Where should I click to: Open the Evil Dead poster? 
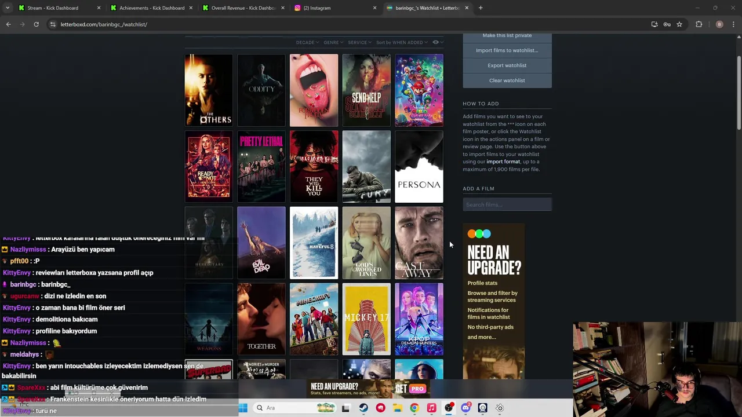pos(261,243)
